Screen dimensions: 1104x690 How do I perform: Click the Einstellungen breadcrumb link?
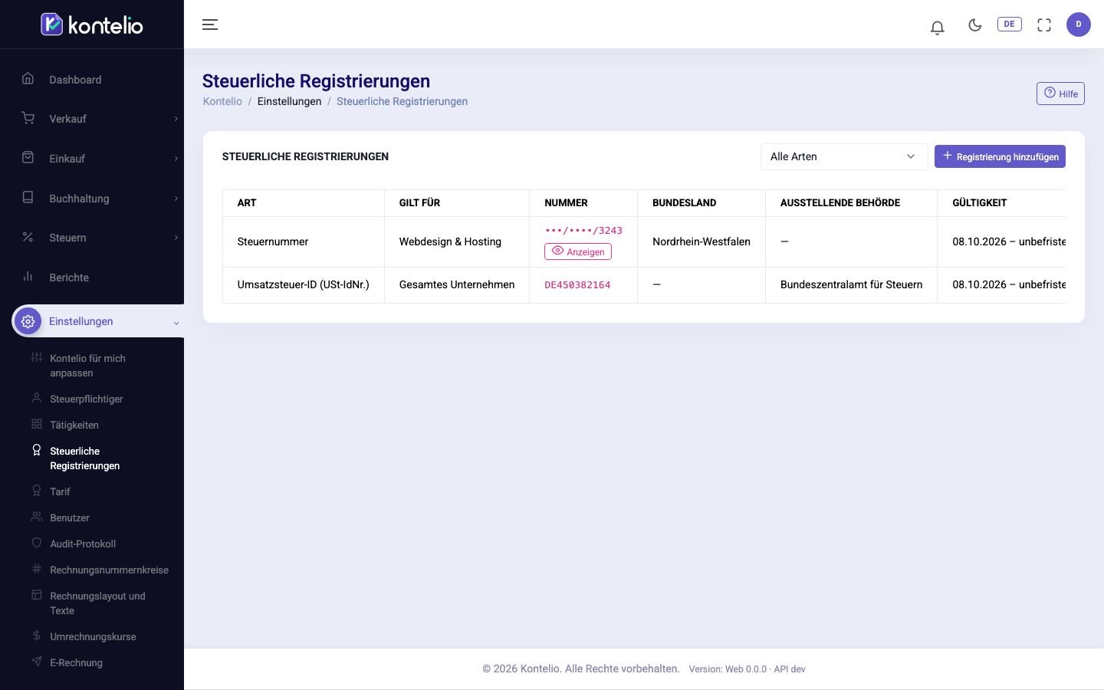[289, 101]
